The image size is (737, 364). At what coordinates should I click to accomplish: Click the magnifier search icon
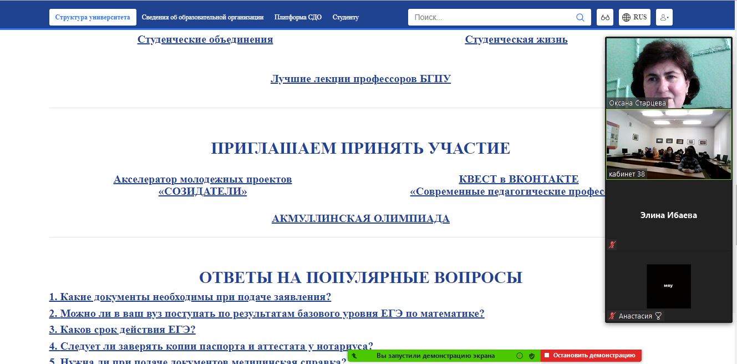click(x=580, y=17)
